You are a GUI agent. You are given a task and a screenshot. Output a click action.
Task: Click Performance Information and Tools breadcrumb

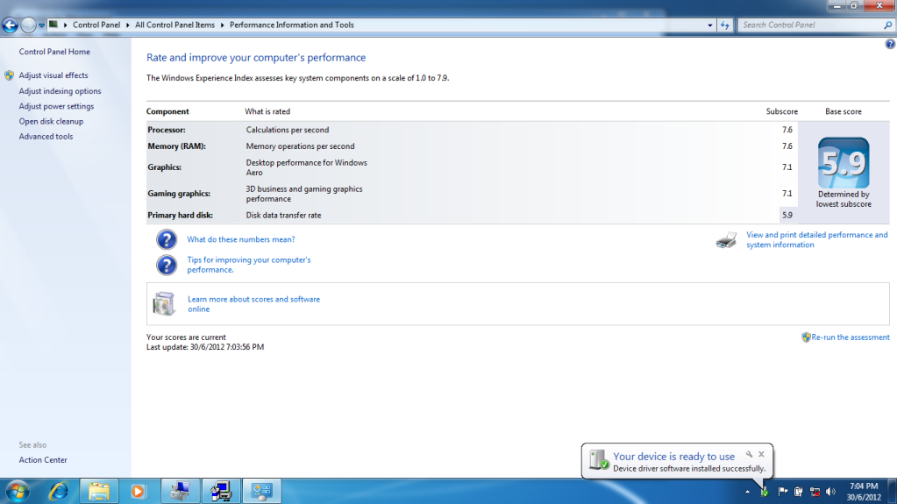[x=292, y=25]
